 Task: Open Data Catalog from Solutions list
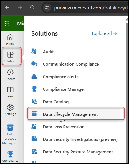(x=56, y=102)
